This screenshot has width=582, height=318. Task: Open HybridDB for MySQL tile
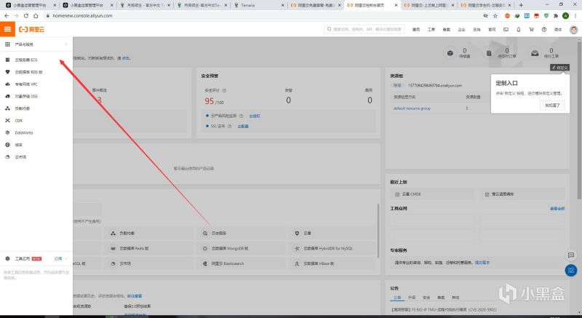click(333, 248)
